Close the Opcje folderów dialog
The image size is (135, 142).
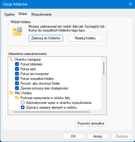tap(130, 4)
